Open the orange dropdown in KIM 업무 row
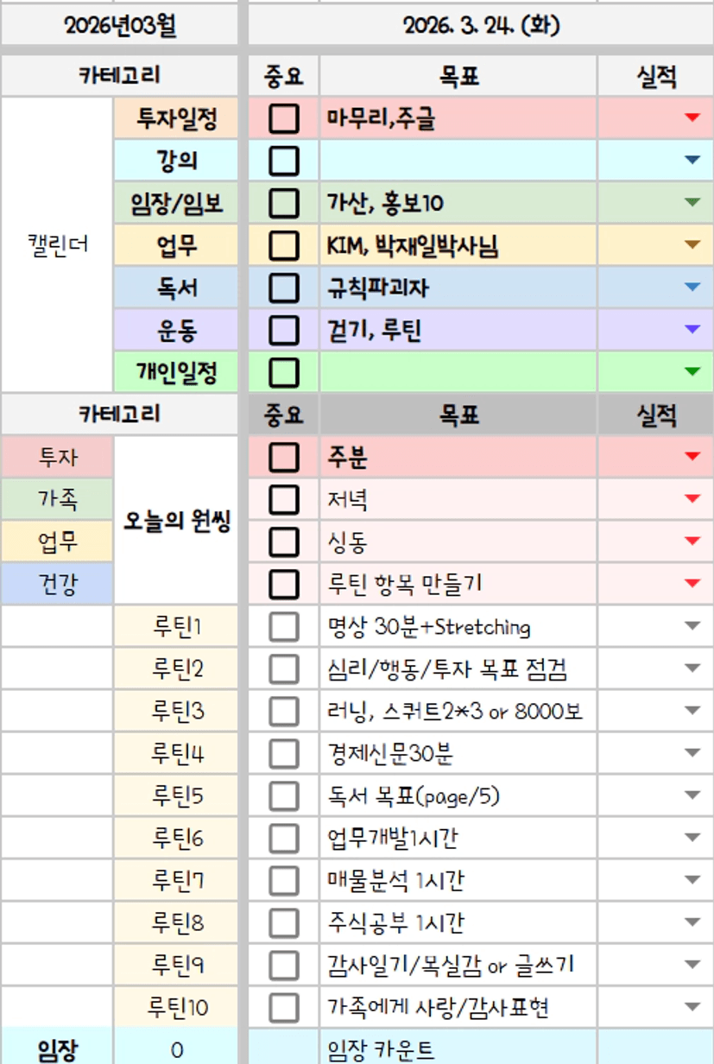Screen dimensions: 714x1064 (x=692, y=244)
